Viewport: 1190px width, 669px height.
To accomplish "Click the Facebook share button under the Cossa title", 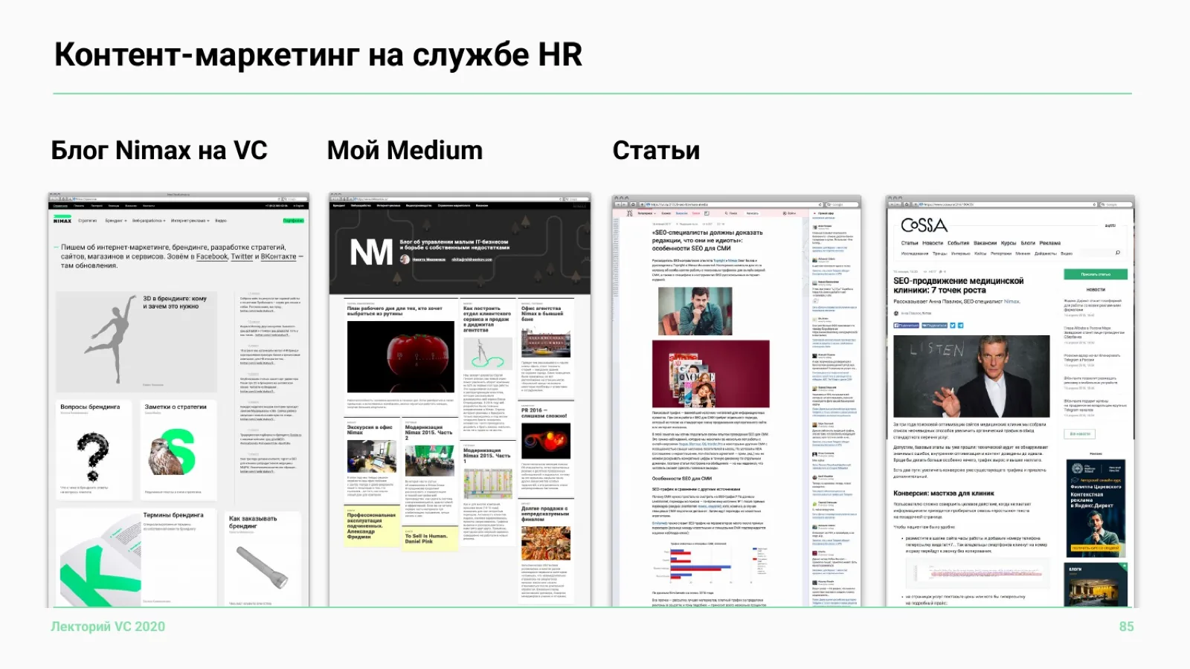I will 906,326.
